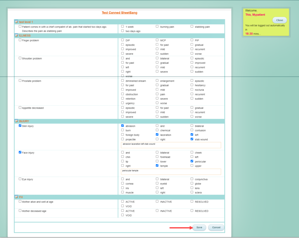Viewport: 299px width, 238px height.
Task: Uncheck "abrasion" under Skin injury
Action: (122, 126)
